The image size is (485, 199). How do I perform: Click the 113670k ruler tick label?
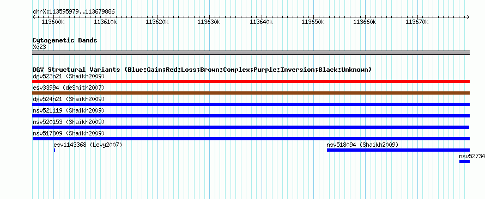tap(417, 22)
